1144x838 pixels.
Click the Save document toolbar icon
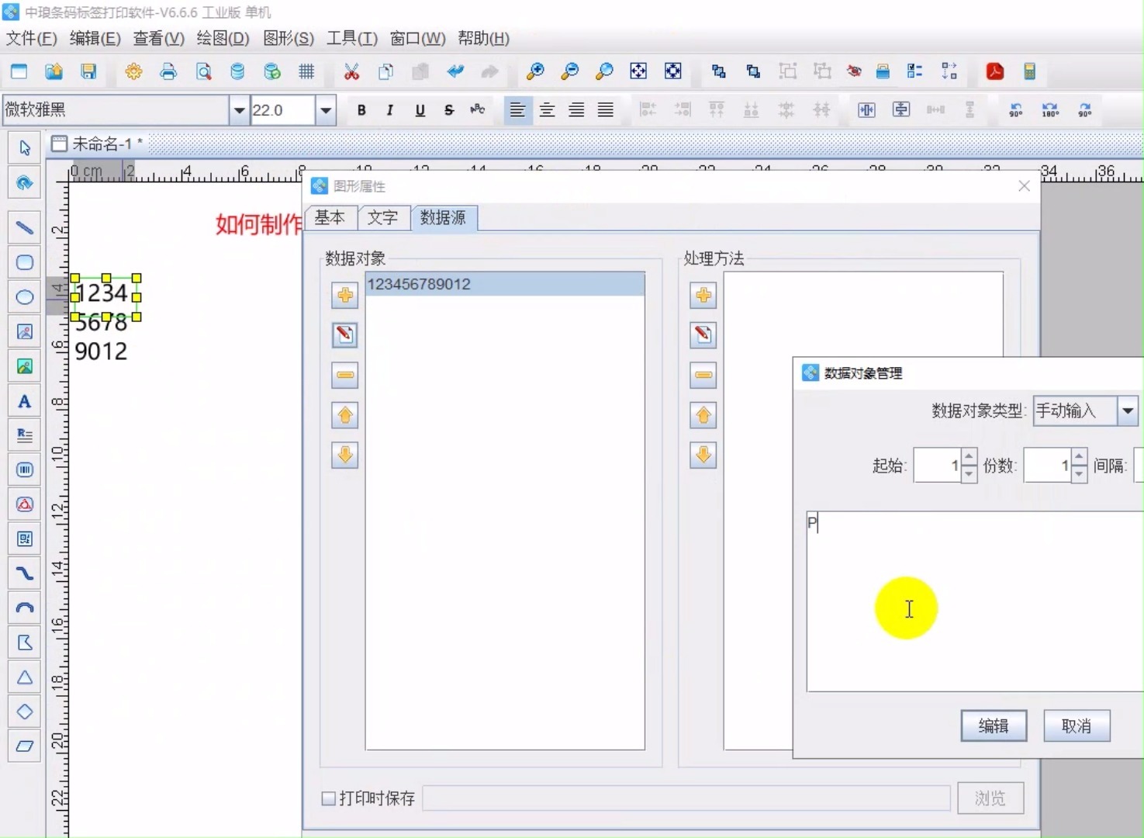[88, 71]
